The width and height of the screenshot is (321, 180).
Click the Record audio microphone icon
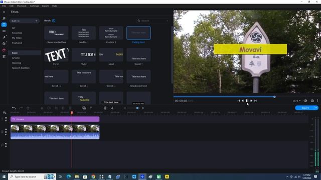click(112, 108)
